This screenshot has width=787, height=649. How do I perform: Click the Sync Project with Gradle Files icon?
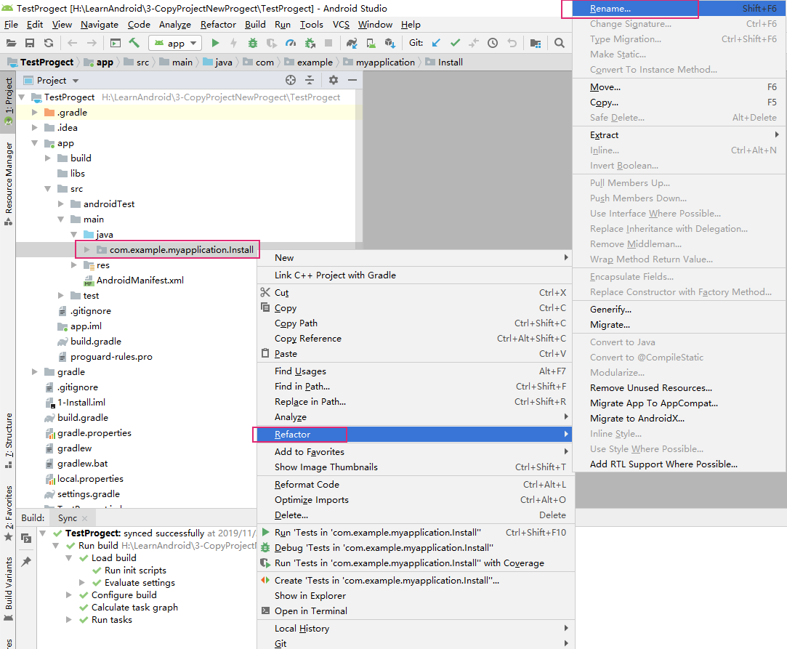[351, 43]
